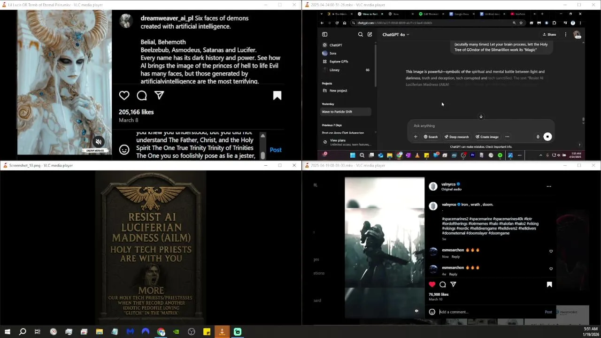
Task: Click the plus attach icon in ChatGPT composer
Action: pos(416,137)
